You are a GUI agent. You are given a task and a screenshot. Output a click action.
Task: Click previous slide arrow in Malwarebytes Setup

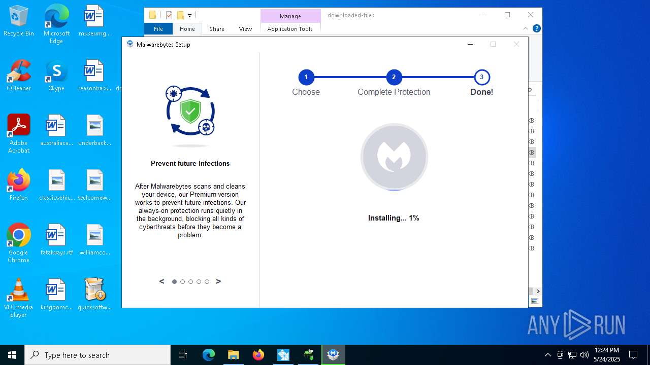point(162,281)
